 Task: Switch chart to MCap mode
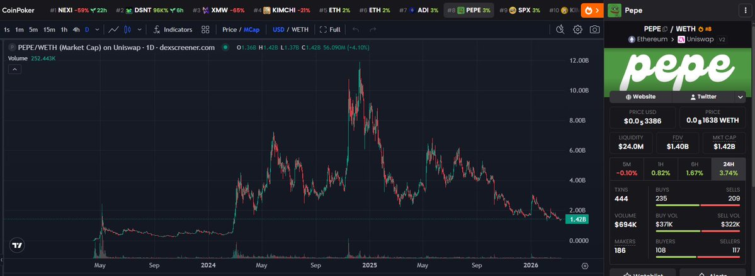[251, 30]
